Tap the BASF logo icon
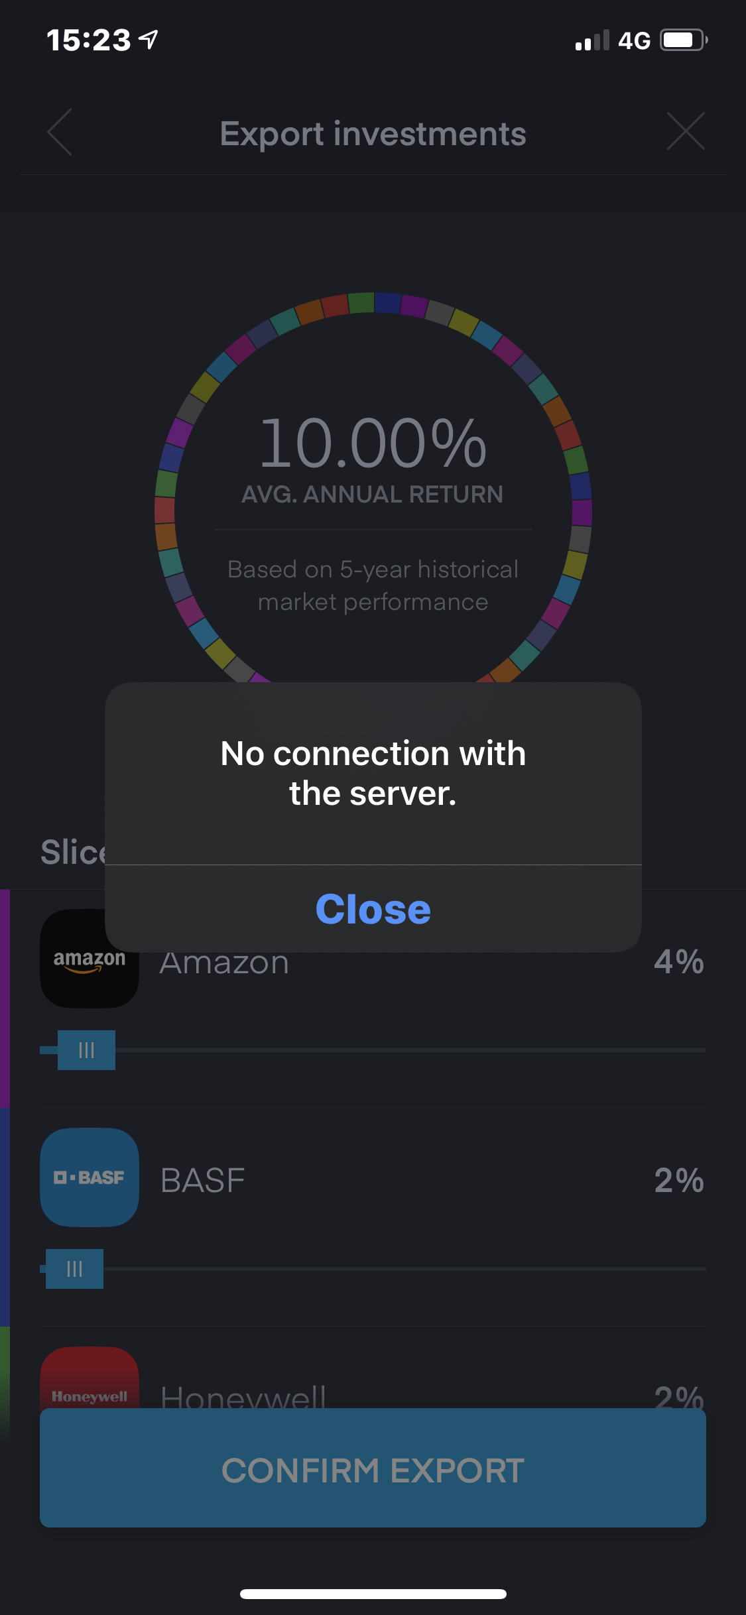Image resolution: width=746 pixels, height=1615 pixels. click(90, 1177)
